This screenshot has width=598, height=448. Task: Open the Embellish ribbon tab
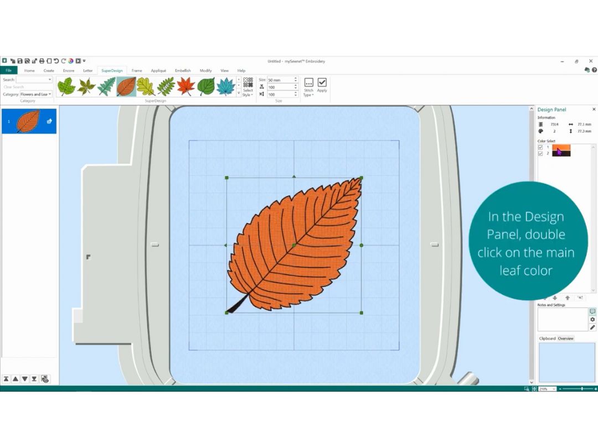tap(183, 70)
